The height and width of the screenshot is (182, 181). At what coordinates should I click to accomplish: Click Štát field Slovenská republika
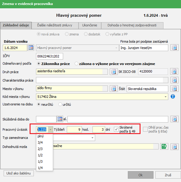147,89
